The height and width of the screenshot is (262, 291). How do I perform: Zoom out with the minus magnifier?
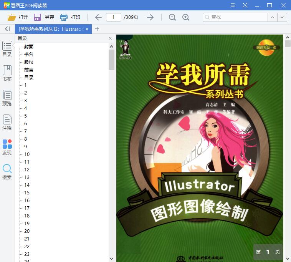click(x=172, y=17)
